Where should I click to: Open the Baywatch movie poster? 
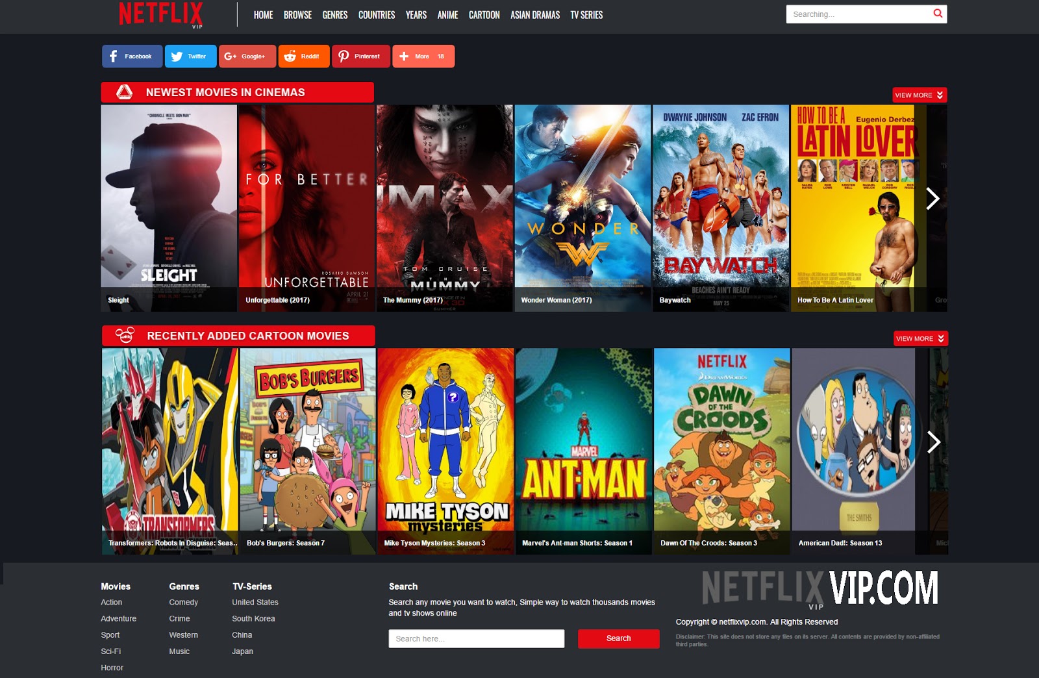(x=721, y=208)
